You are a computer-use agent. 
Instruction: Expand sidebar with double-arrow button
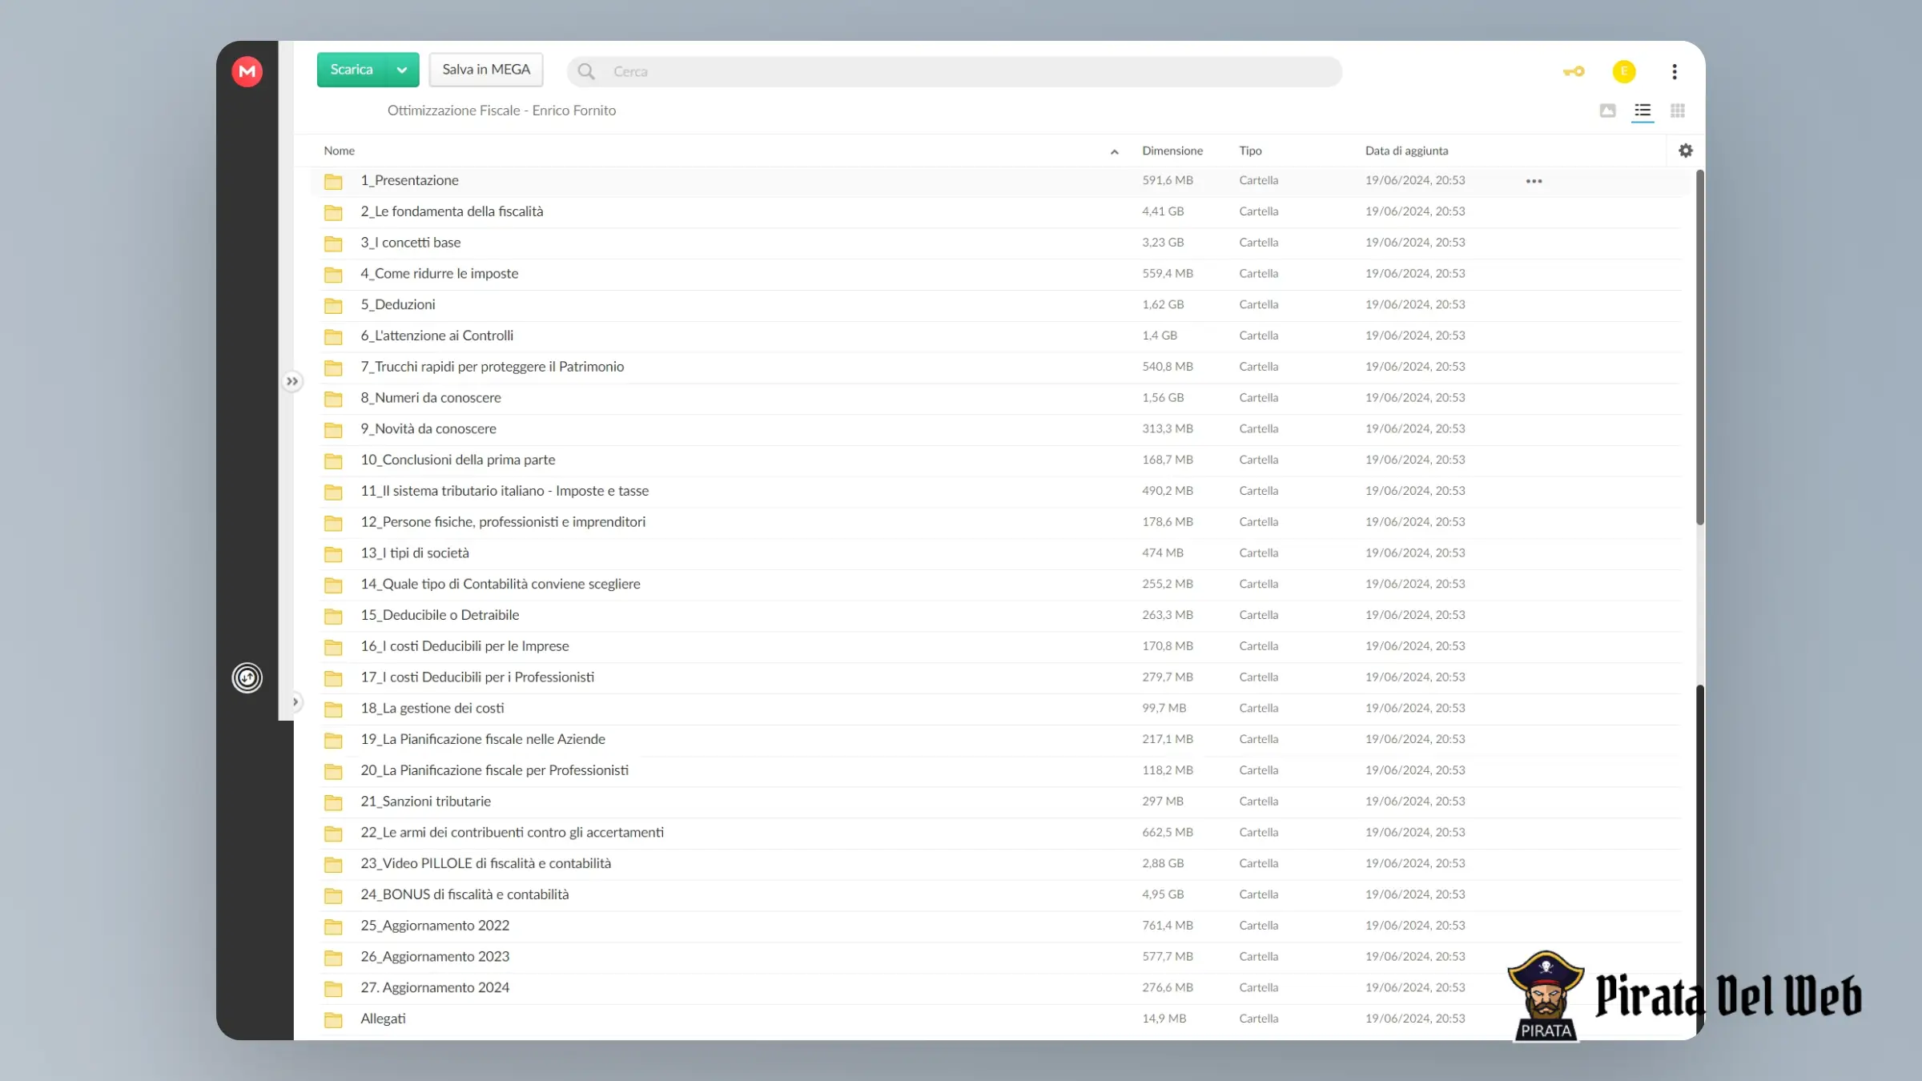click(x=292, y=381)
